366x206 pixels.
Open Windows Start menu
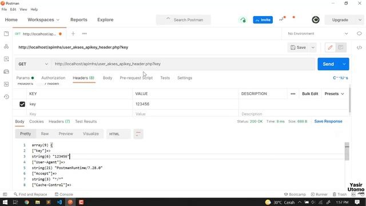point(5,202)
